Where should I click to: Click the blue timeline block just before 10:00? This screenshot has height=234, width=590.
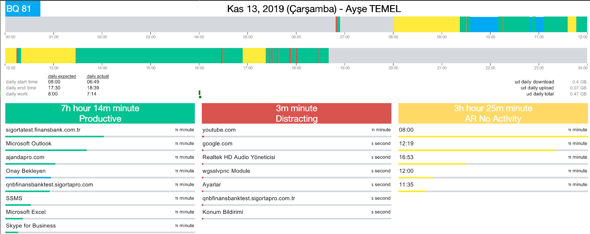[484, 24]
